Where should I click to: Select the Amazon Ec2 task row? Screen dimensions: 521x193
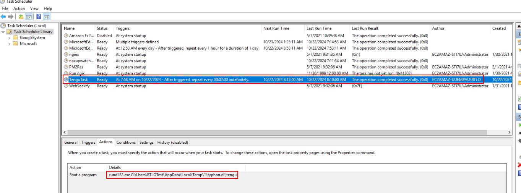287,36
